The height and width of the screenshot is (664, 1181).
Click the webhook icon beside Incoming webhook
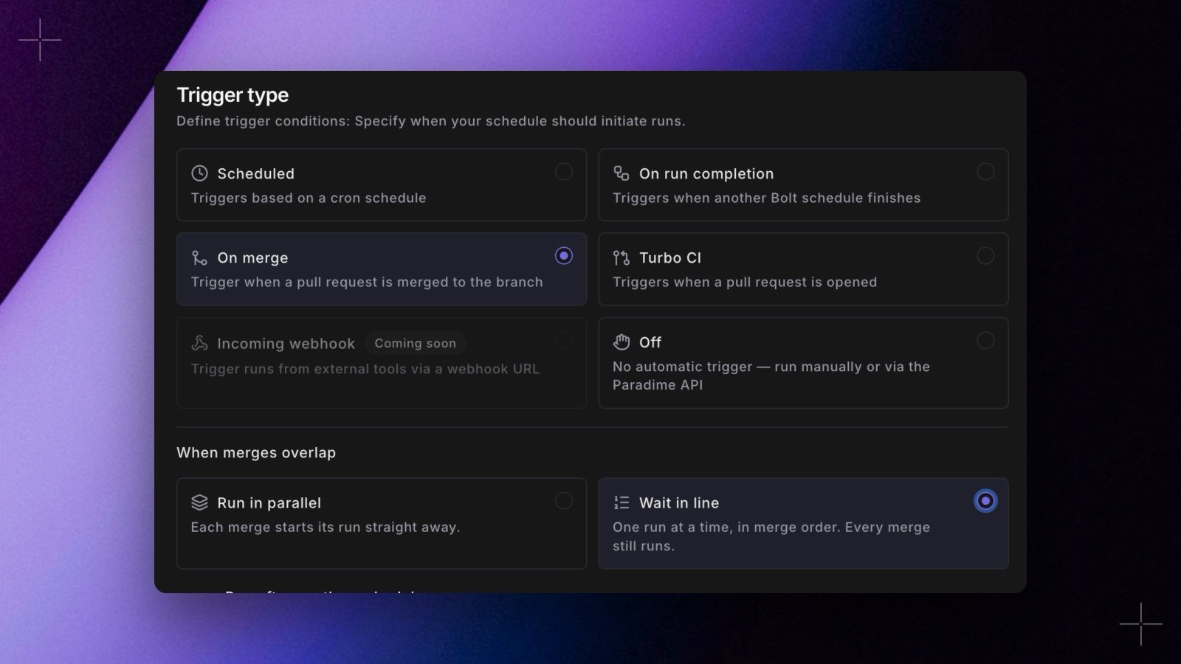tap(199, 343)
